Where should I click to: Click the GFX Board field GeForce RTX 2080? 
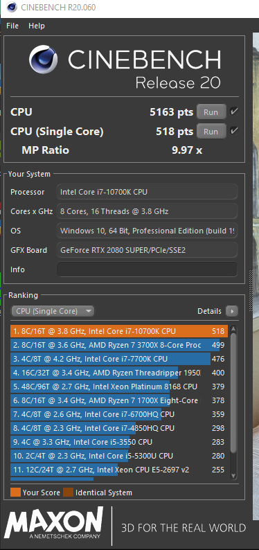148,250
